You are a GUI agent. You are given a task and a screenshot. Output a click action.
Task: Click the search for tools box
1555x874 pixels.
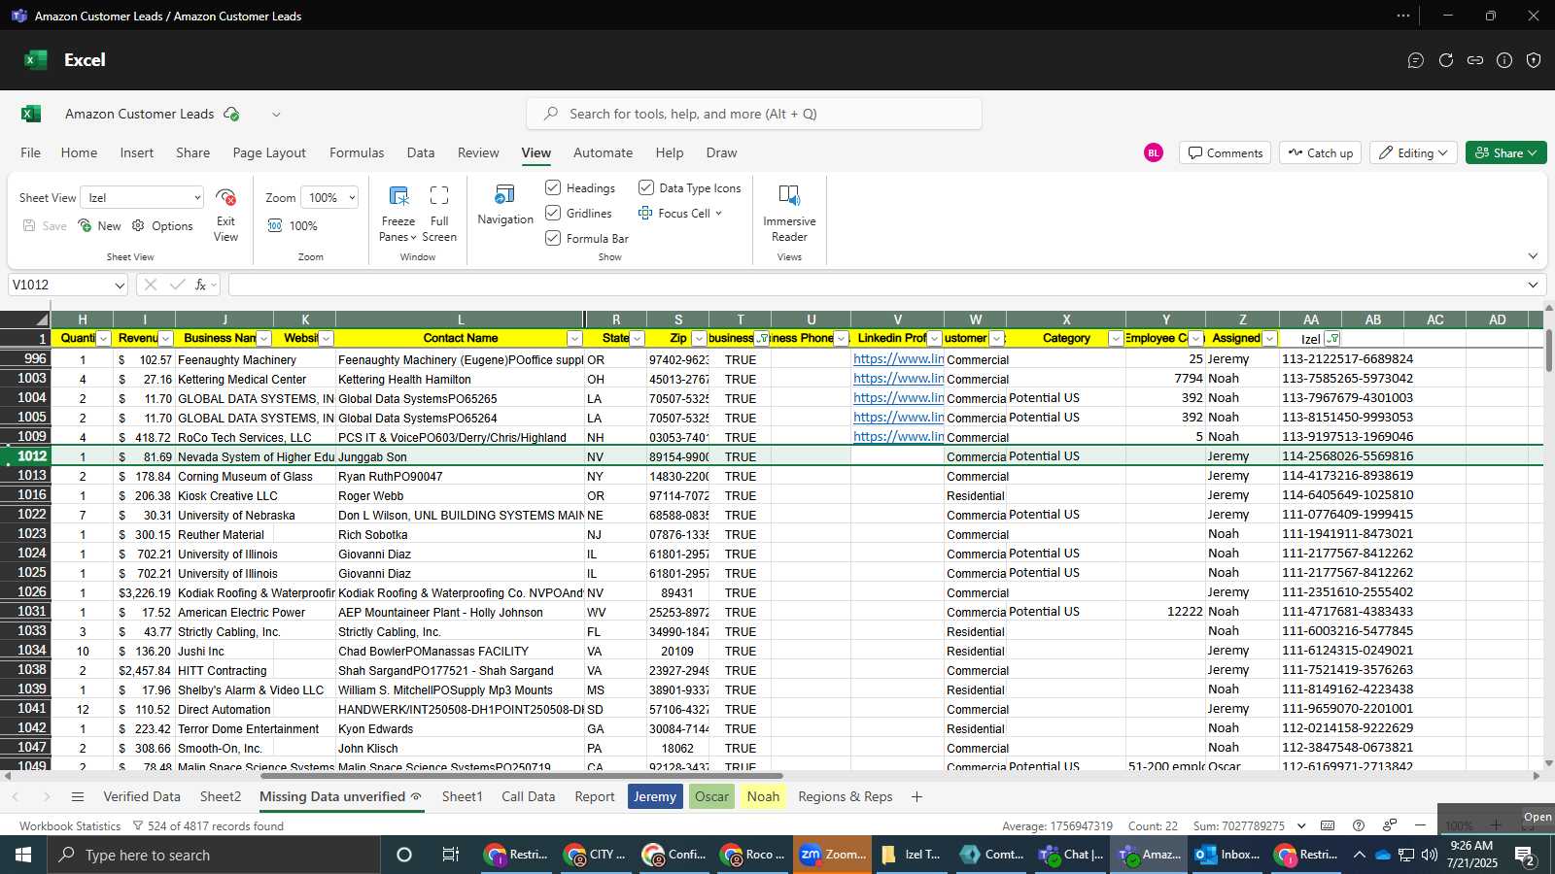(754, 114)
